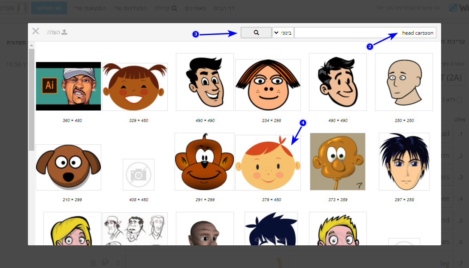Open the image size dropdown בינוני
The height and width of the screenshot is (268, 469).
pyautogui.click(x=283, y=33)
